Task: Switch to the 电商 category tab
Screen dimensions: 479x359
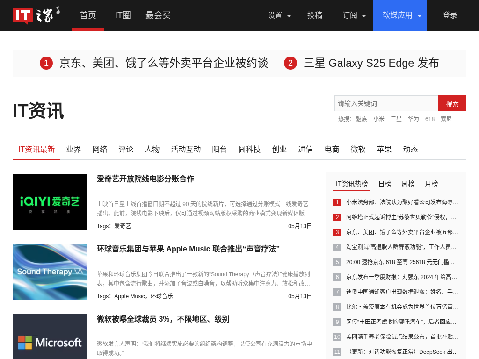Action: [332, 149]
